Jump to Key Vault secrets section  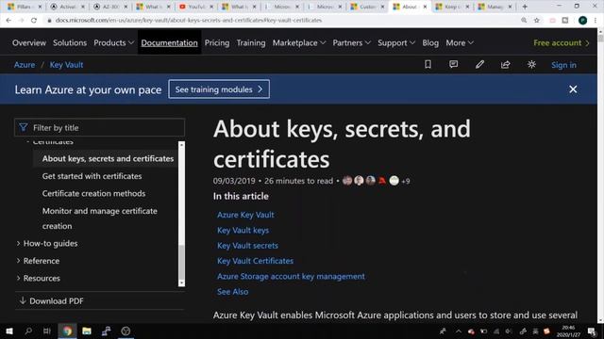click(247, 246)
